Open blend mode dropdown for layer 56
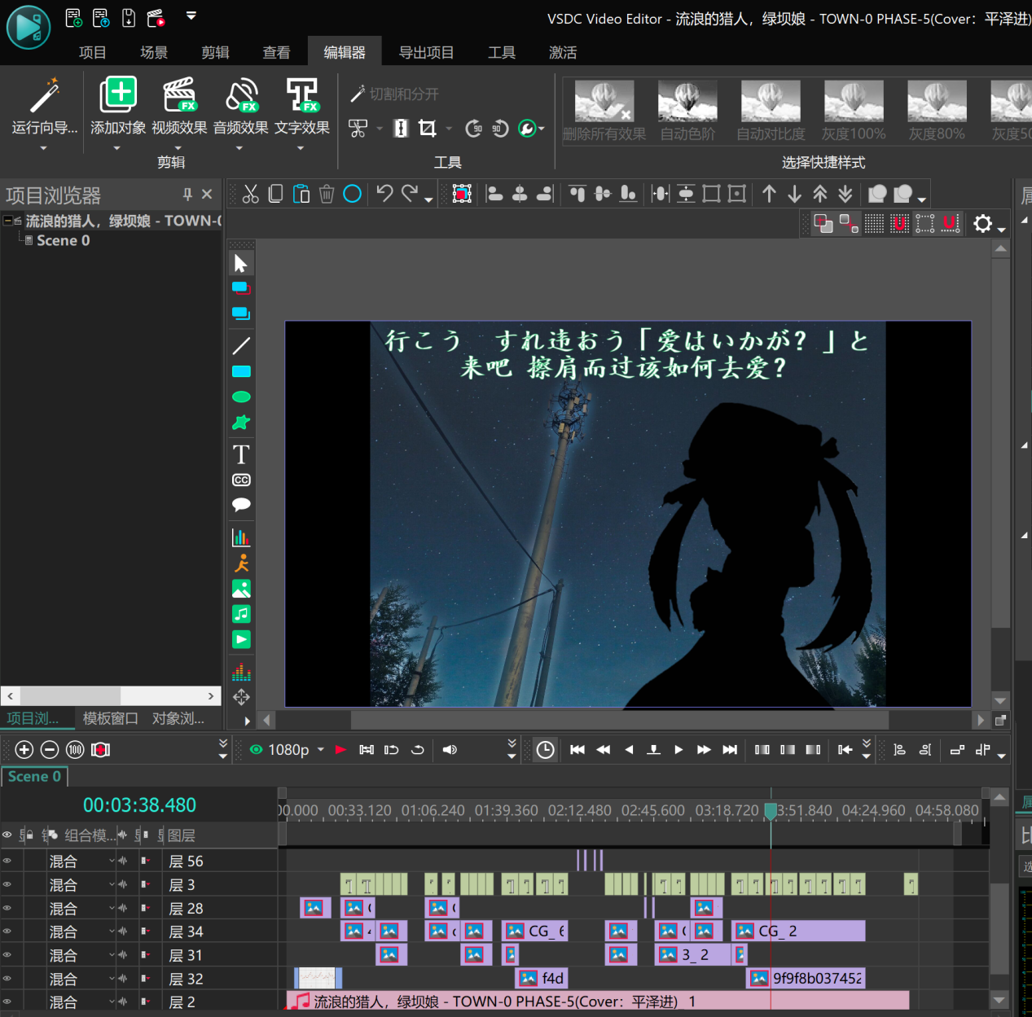This screenshot has width=1032, height=1017. coord(112,861)
